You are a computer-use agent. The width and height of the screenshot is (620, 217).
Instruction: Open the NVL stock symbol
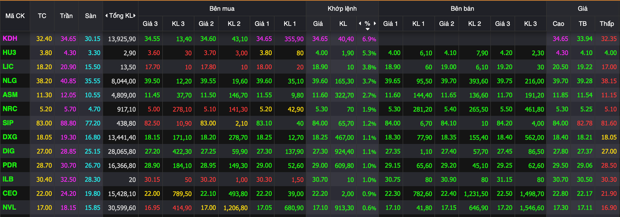[9, 207]
